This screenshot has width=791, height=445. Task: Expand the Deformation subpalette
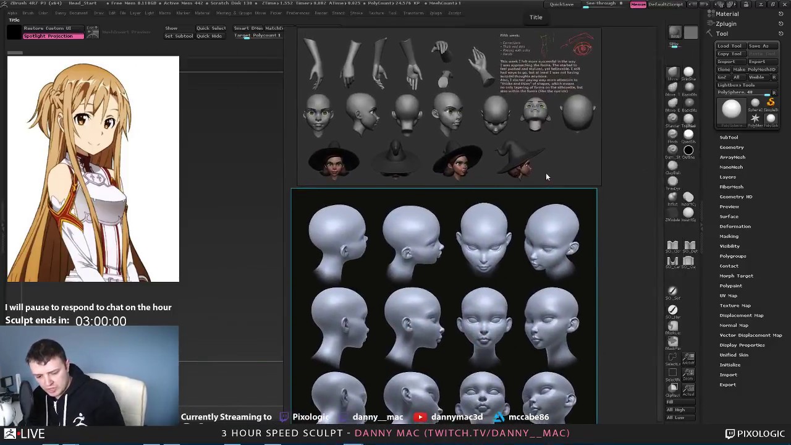pyautogui.click(x=735, y=226)
